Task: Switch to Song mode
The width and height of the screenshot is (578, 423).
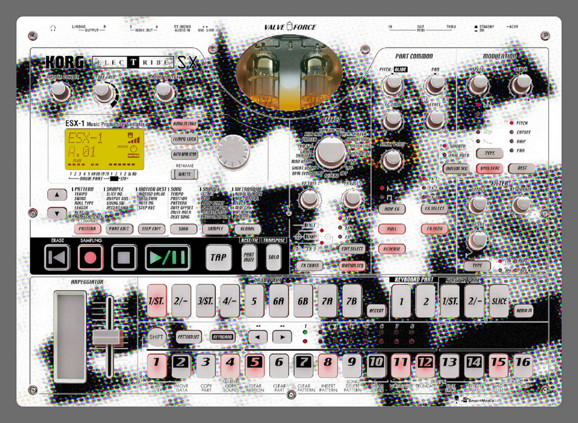Action: click(x=184, y=229)
